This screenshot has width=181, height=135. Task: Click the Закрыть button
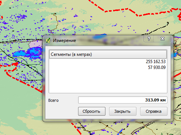[123, 111]
